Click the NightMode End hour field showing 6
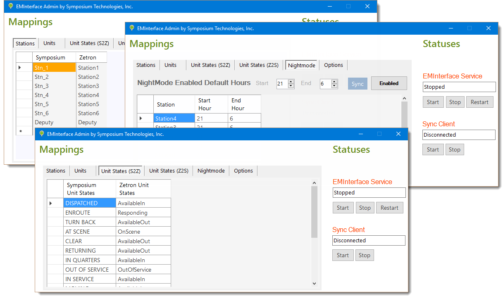503x296 pixels. tap(326, 84)
